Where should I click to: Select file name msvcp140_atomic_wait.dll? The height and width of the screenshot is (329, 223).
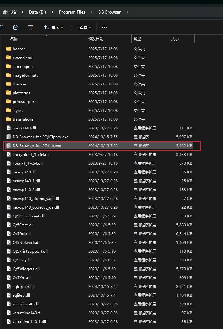(x=36, y=199)
